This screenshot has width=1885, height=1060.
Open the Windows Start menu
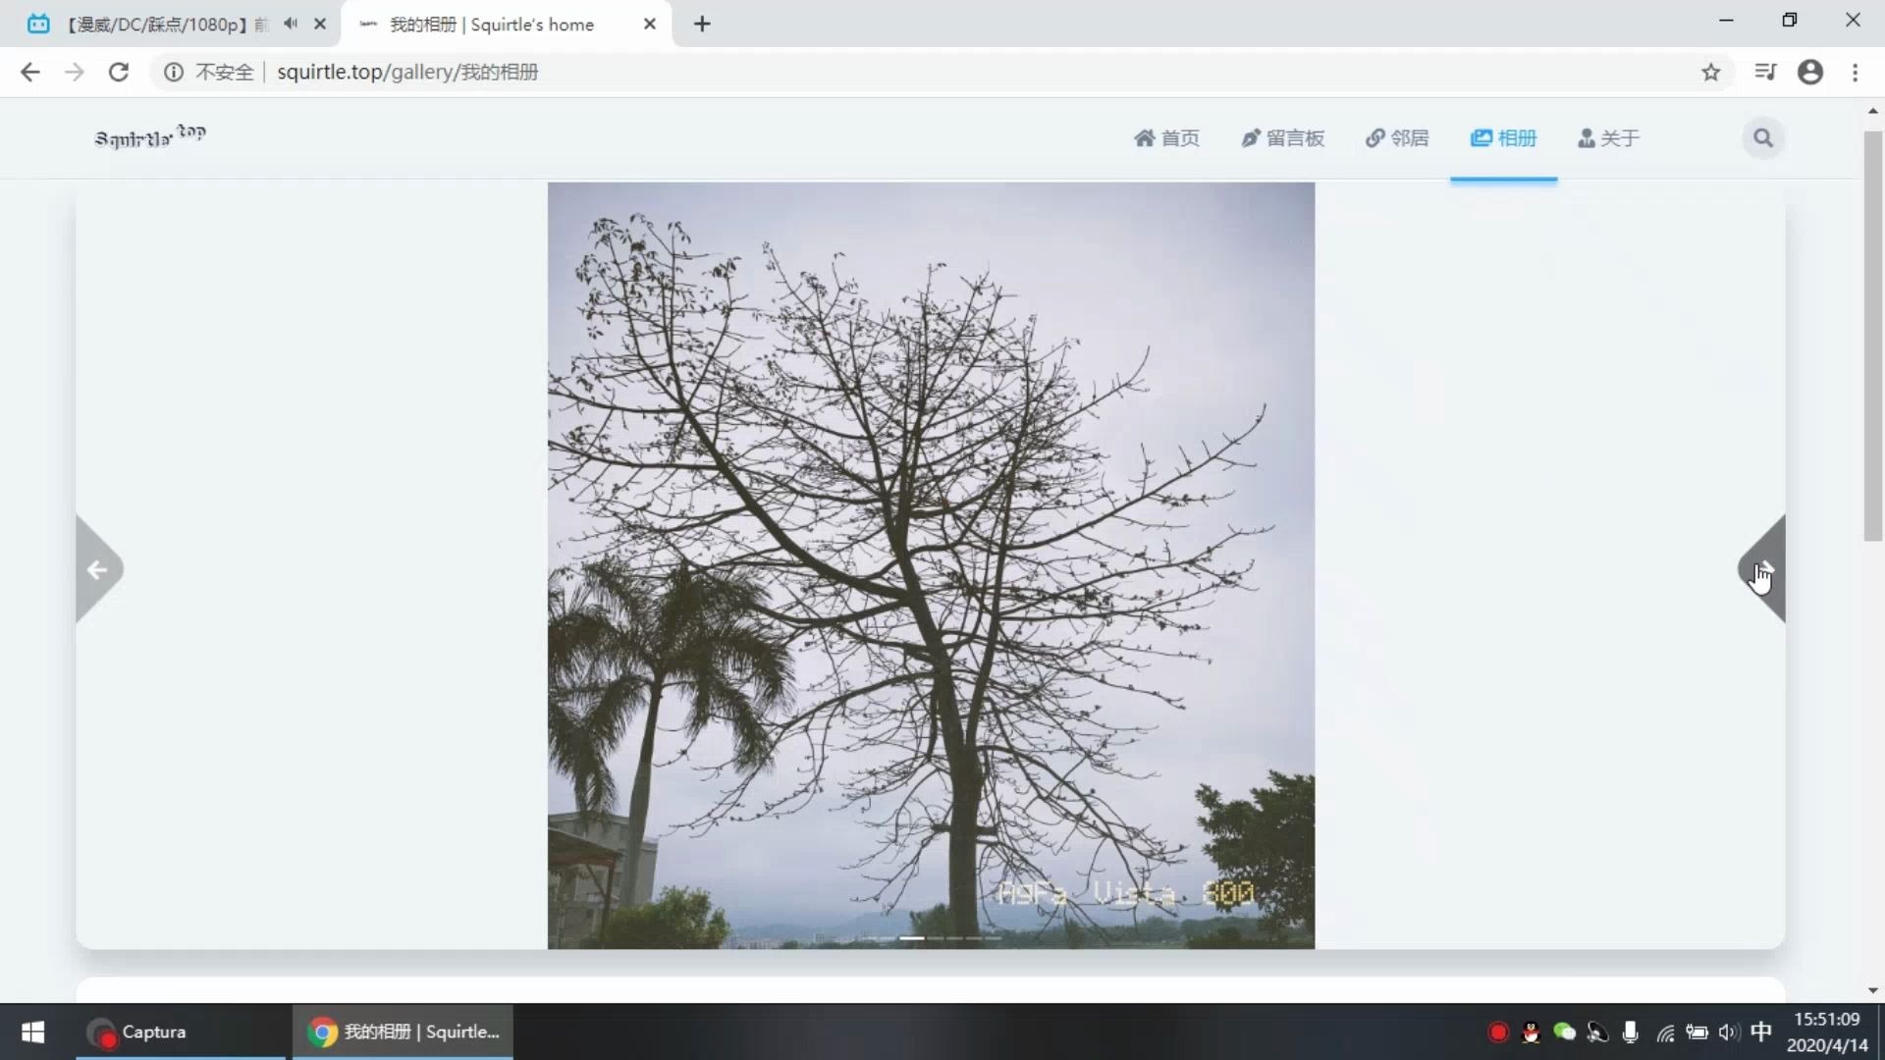coord(32,1032)
